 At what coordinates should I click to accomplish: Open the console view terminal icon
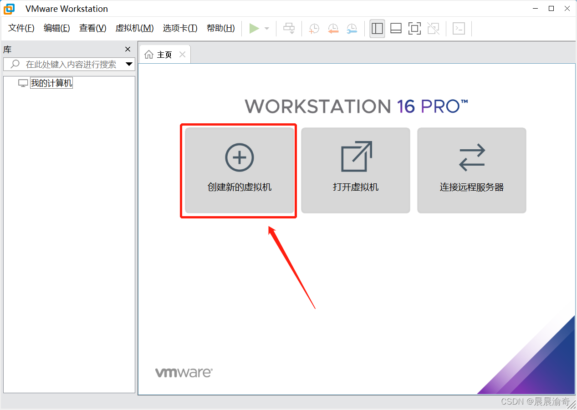tap(459, 28)
